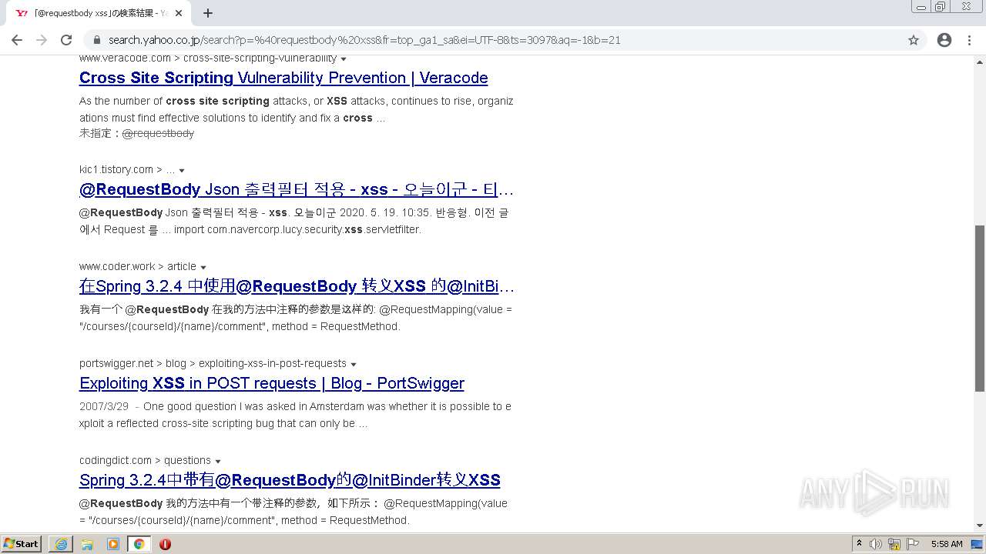Viewport: 986px width, 554px height.
Task: Click the struck-through @requestbody term
Action: click(158, 133)
